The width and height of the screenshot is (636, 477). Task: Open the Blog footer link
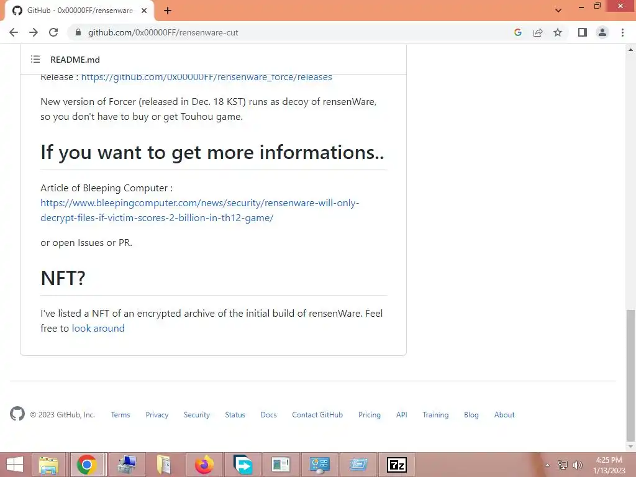point(471,414)
